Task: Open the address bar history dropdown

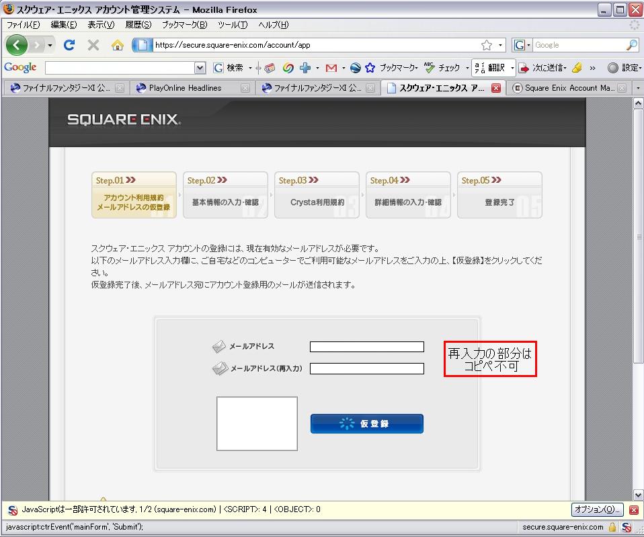Action: tap(500, 45)
